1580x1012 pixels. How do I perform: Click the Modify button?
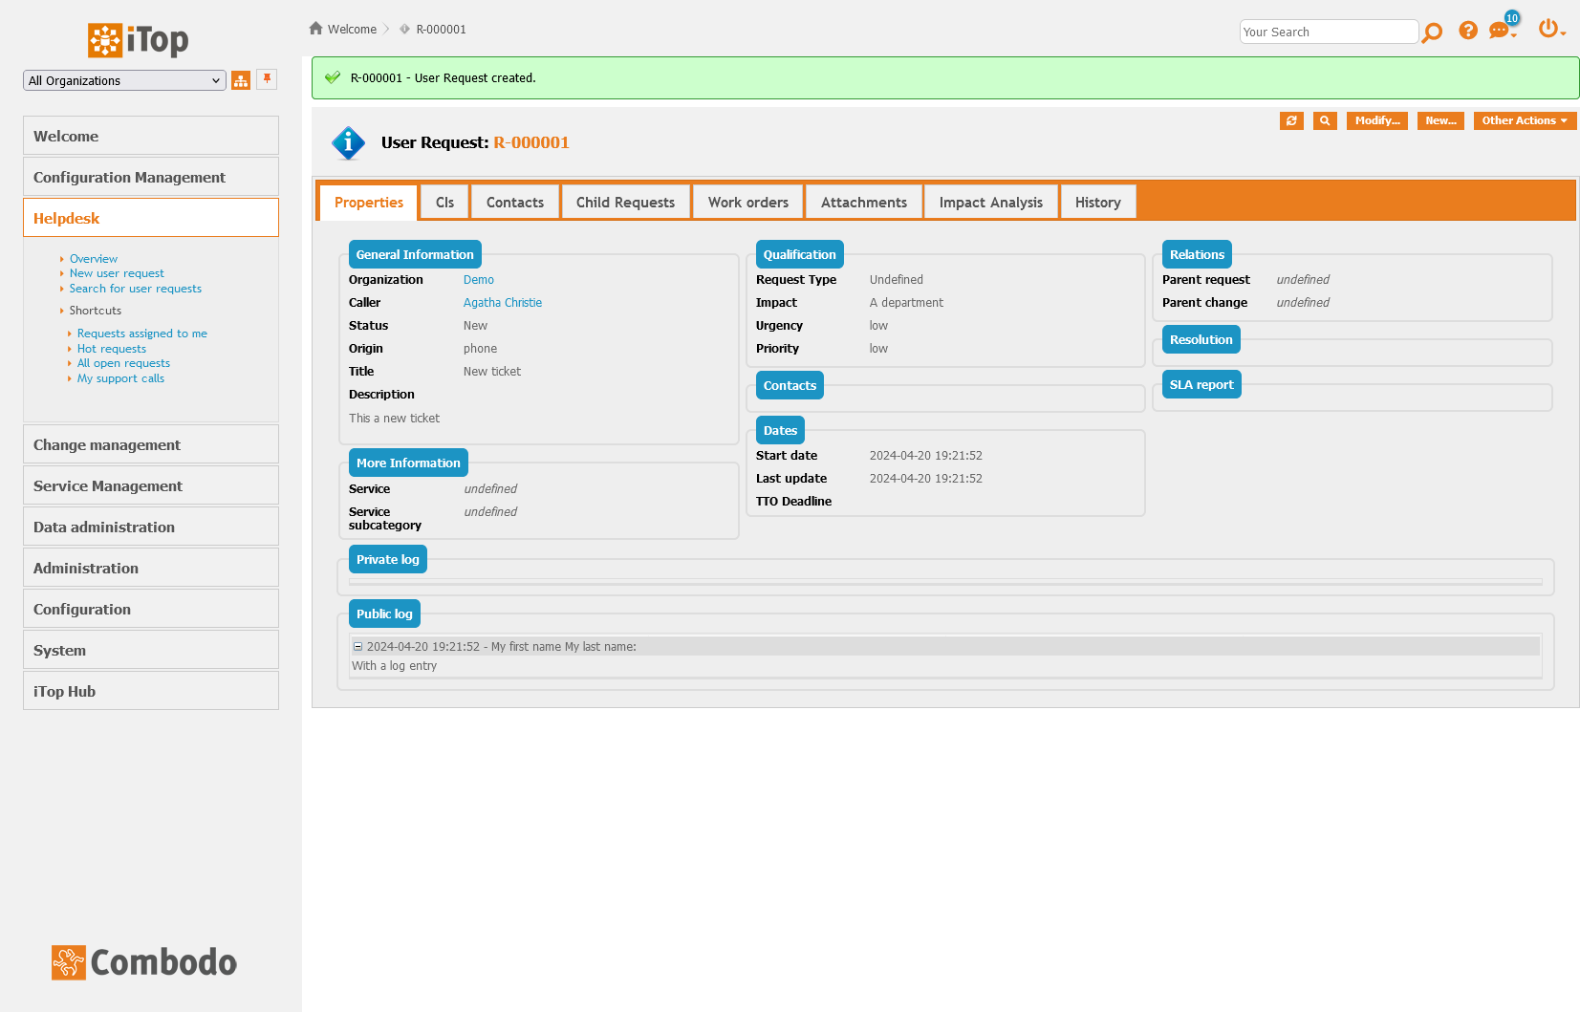1376,120
